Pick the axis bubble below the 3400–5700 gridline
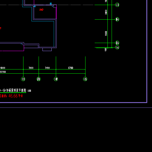This screenshot has height=152, width=152. pos(56,79)
